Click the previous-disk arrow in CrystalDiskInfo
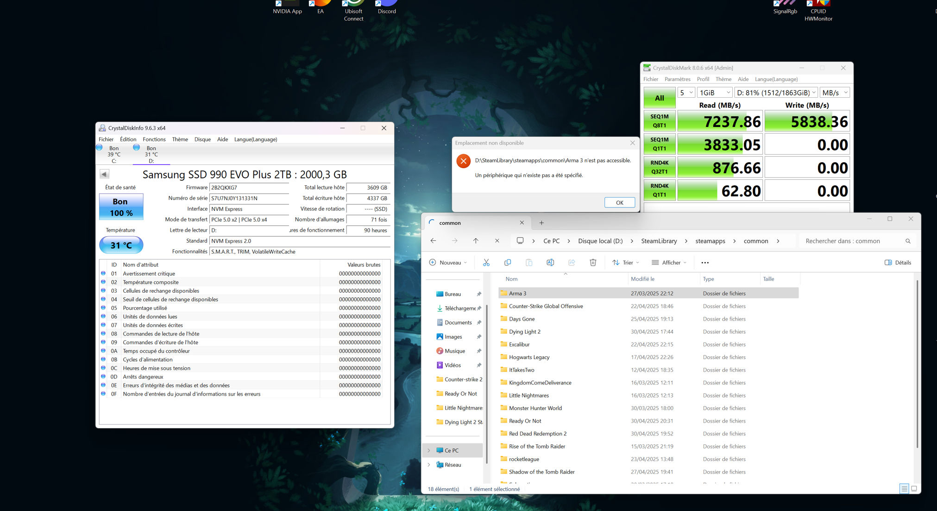The height and width of the screenshot is (511, 937). 104,174
